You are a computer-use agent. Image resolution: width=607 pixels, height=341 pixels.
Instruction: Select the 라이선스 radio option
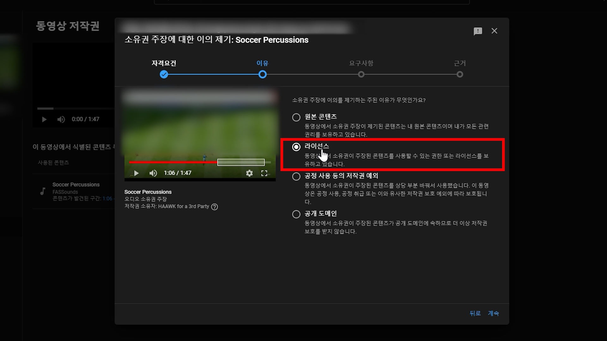tap(296, 147)
